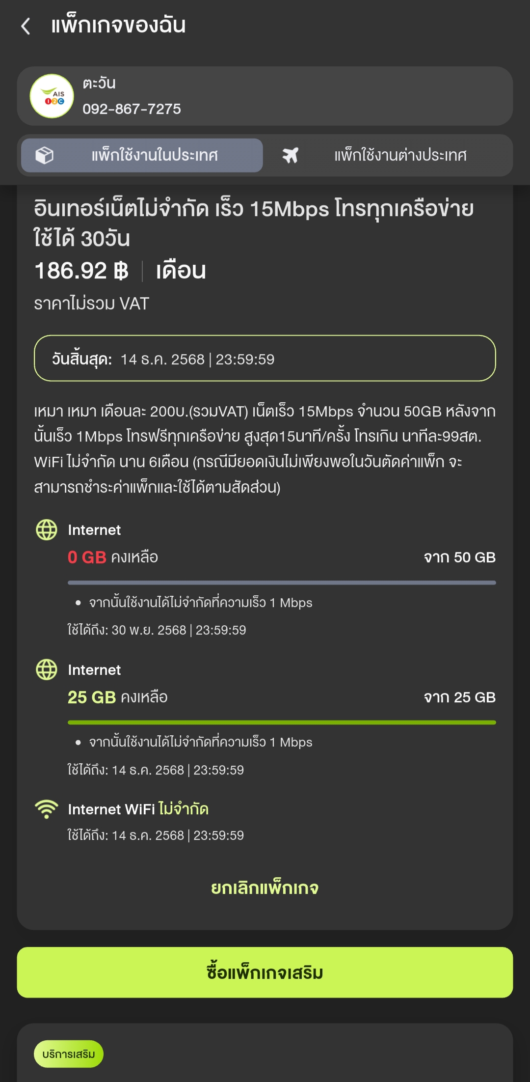
Task: Tap the ซื้อแพ็กเกจเสริม button
Action: (x=265, y=972)
